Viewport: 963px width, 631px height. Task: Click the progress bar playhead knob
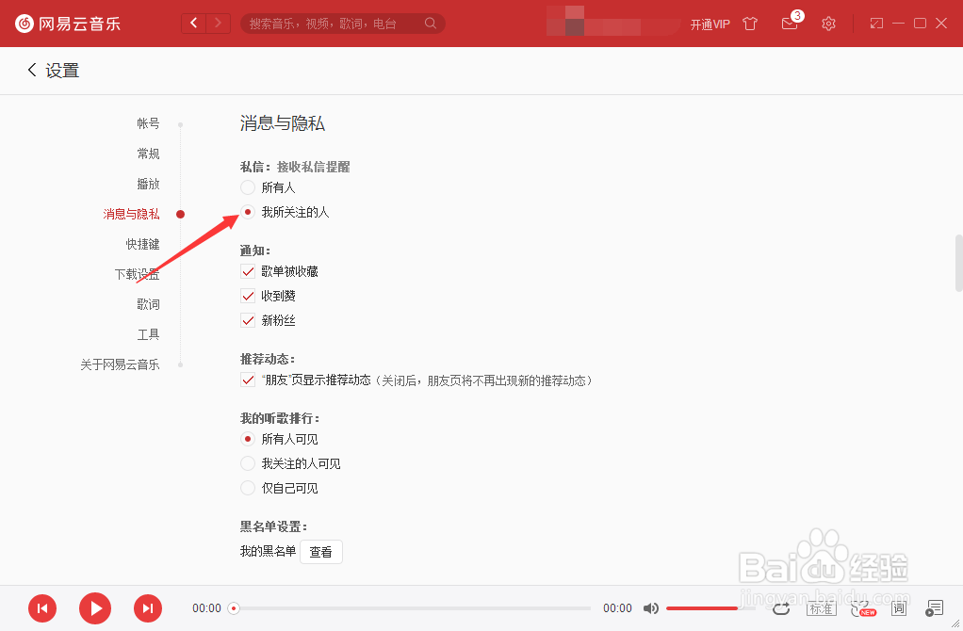pyautogui.click(x=234, y=608)
